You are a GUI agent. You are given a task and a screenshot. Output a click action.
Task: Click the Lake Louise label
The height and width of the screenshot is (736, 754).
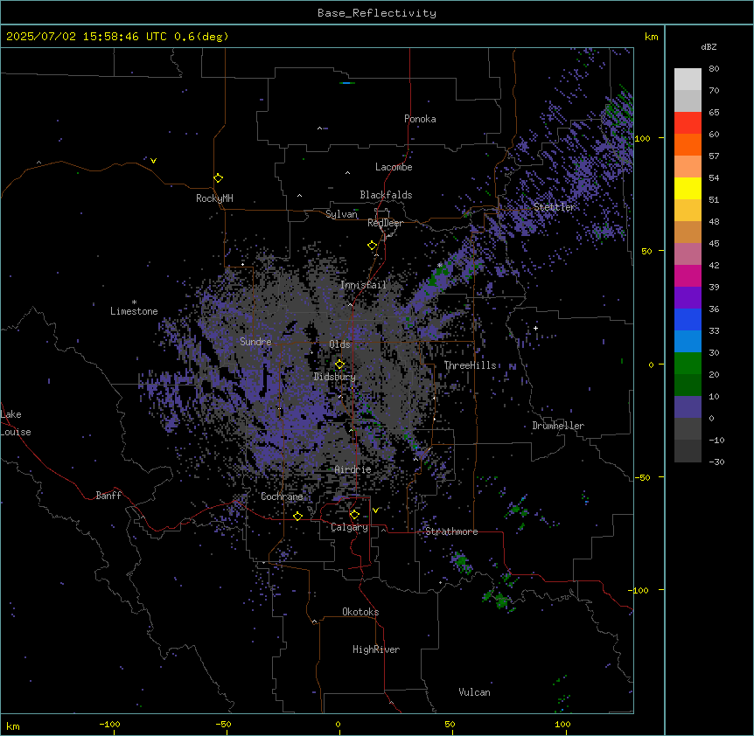click(16, 423)
